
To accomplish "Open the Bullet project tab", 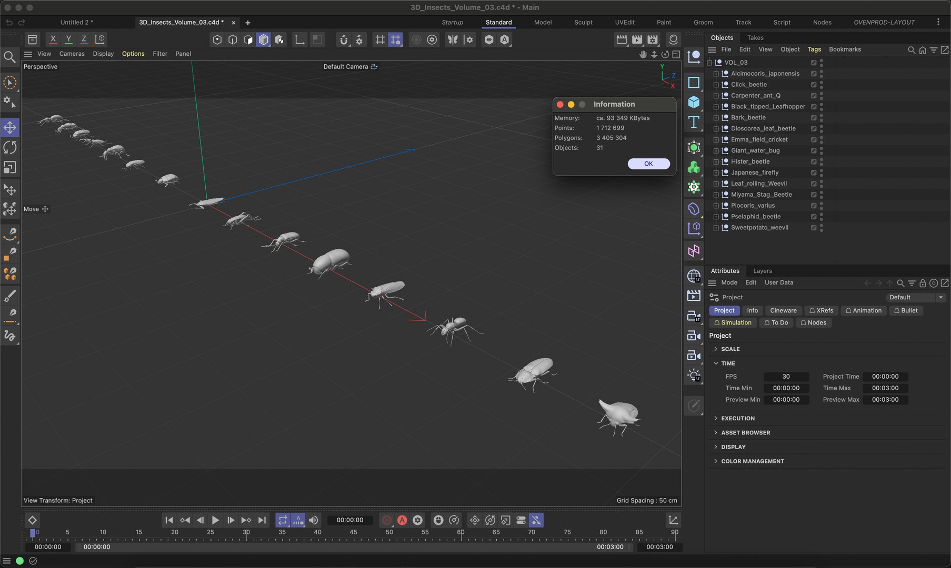I will coord(905,311).
